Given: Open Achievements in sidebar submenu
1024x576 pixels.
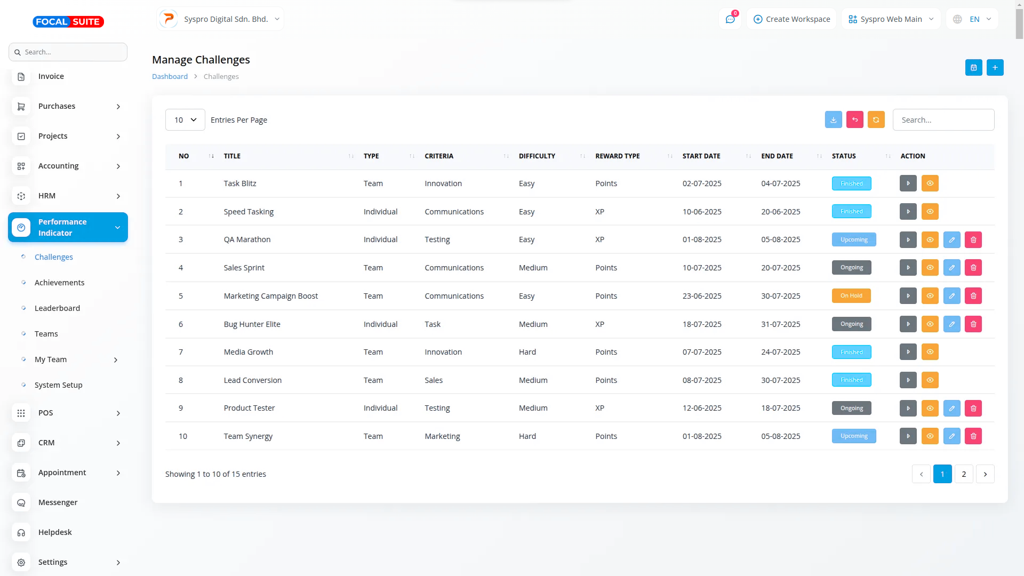Looking at the screenshot, I should pyautogui.click(x=59, y=283).
